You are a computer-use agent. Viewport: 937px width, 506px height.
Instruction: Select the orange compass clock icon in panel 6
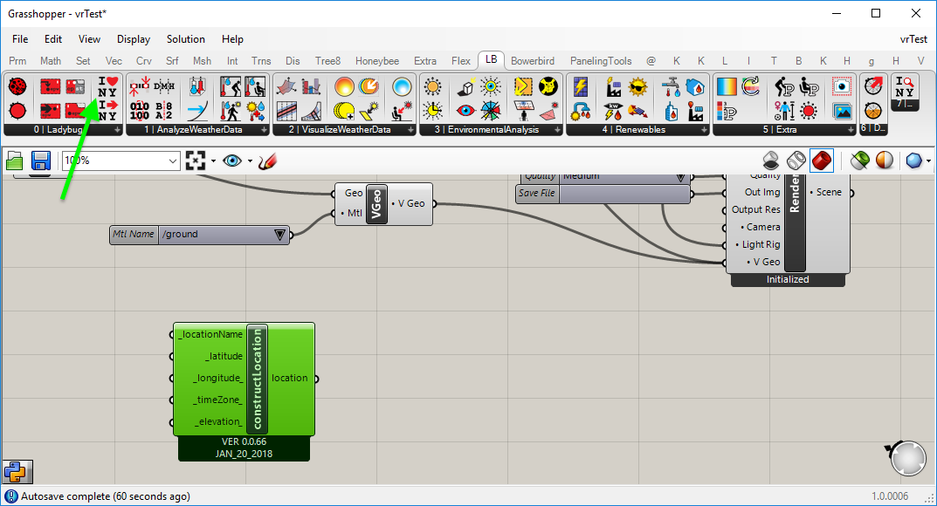[x=873, y=111]
